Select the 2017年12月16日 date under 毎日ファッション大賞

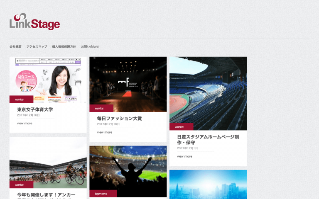pos(108,124)
